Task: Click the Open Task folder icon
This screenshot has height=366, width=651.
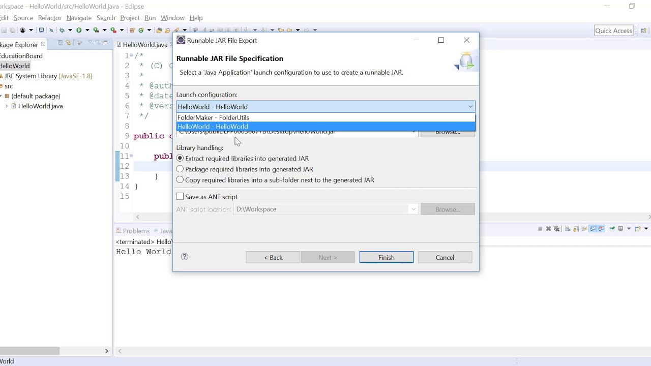Action: (x=167, y=30)
